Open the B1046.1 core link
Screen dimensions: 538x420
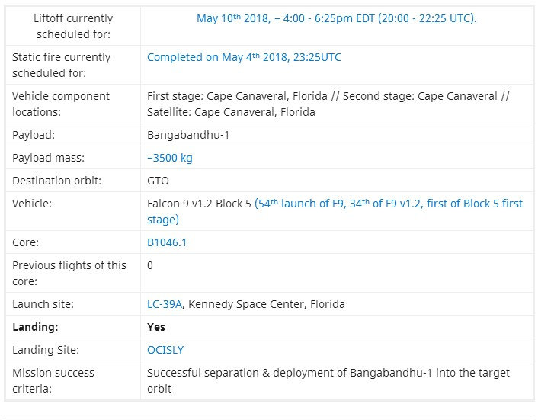coord(167,242)
